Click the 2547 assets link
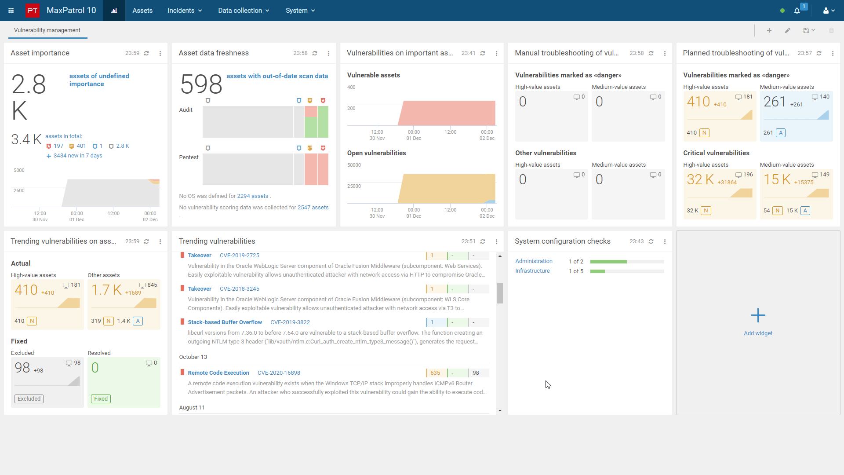 tap(313, 208)
